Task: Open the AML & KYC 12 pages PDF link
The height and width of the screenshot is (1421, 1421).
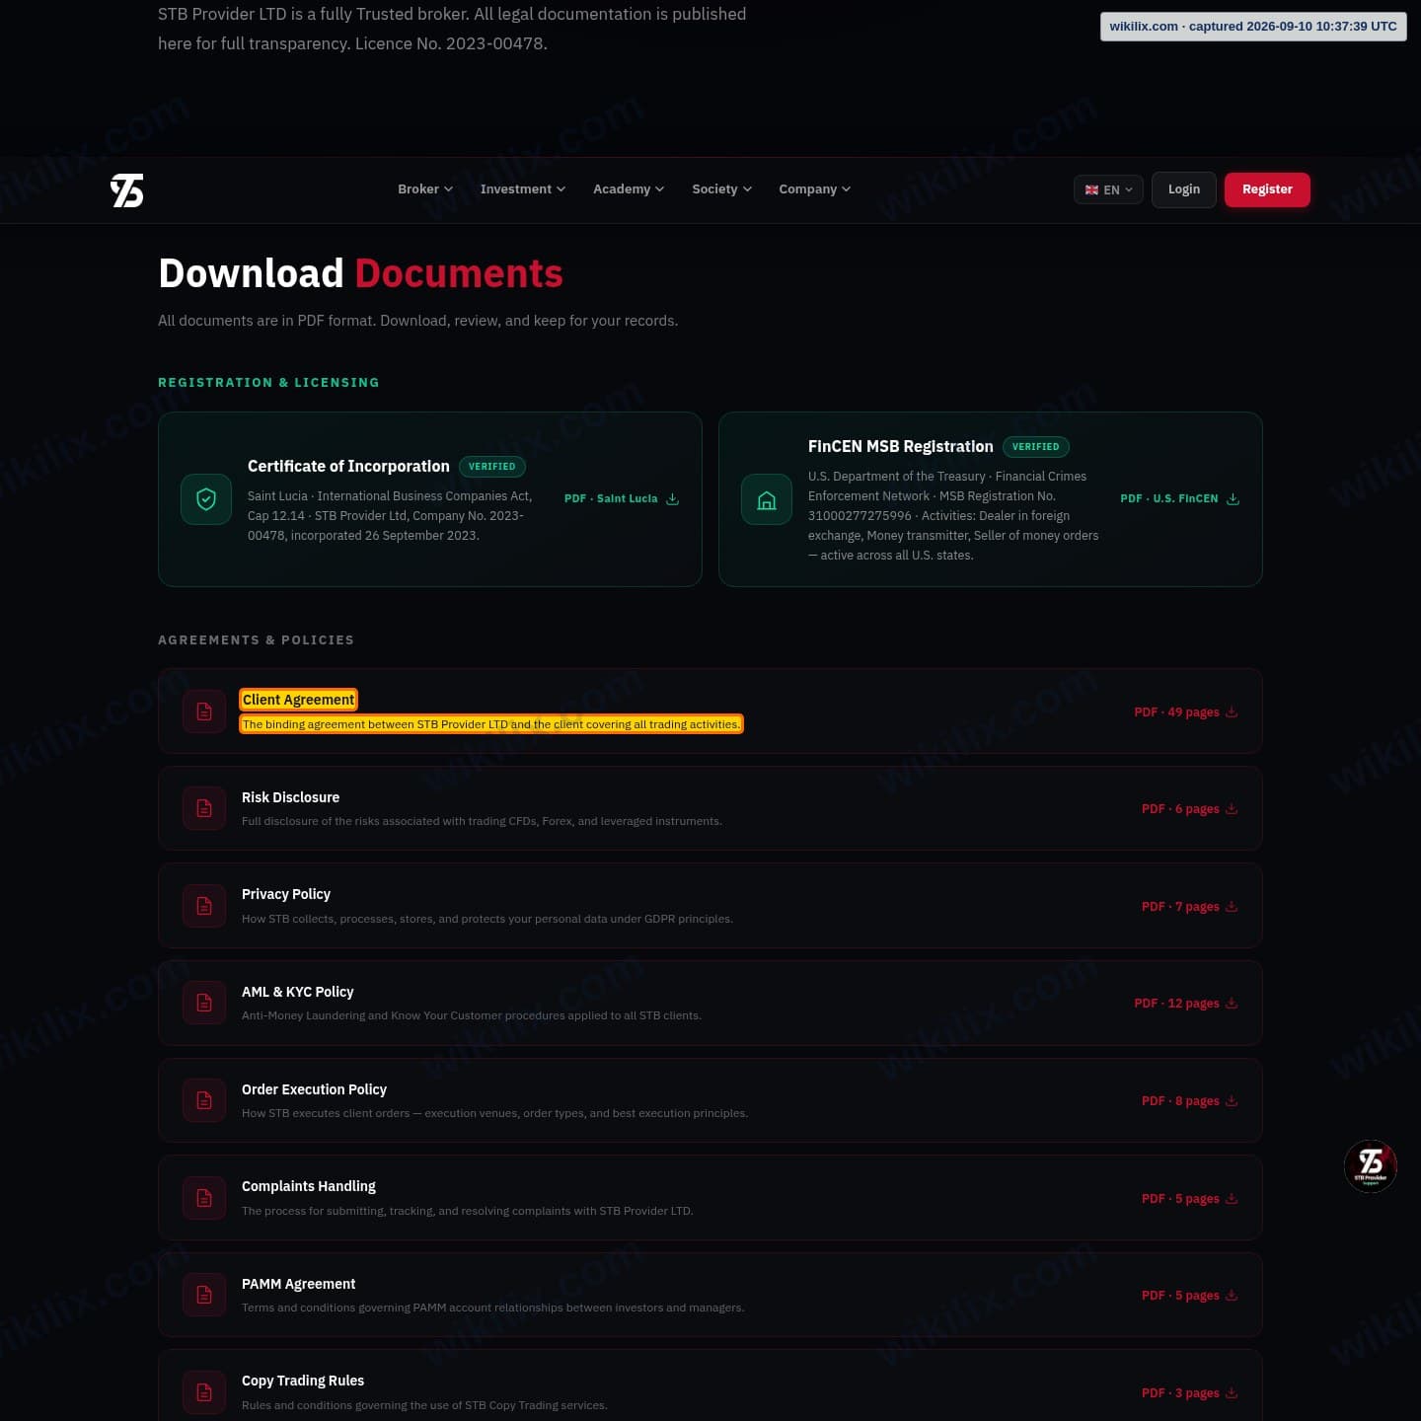Action: point(1186,1003)
